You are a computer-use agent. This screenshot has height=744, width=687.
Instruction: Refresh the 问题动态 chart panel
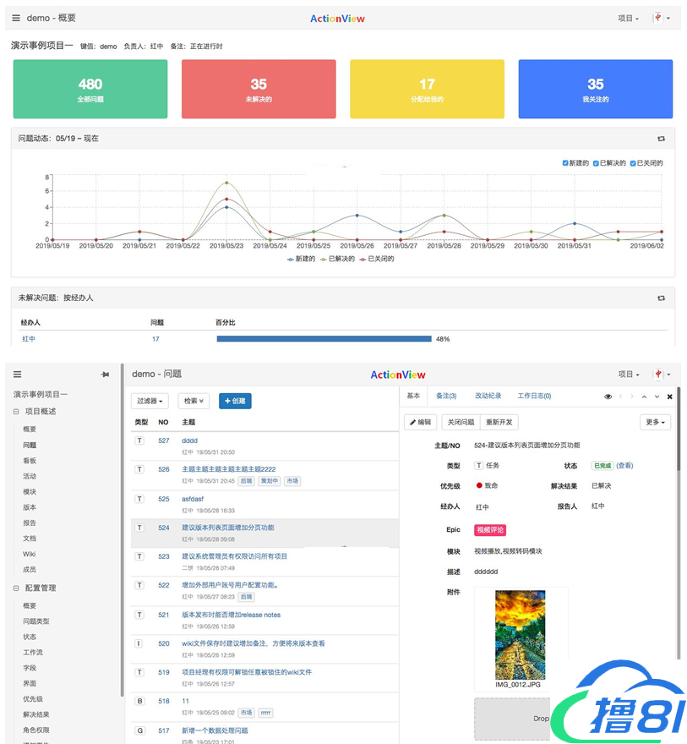point(661,139)
